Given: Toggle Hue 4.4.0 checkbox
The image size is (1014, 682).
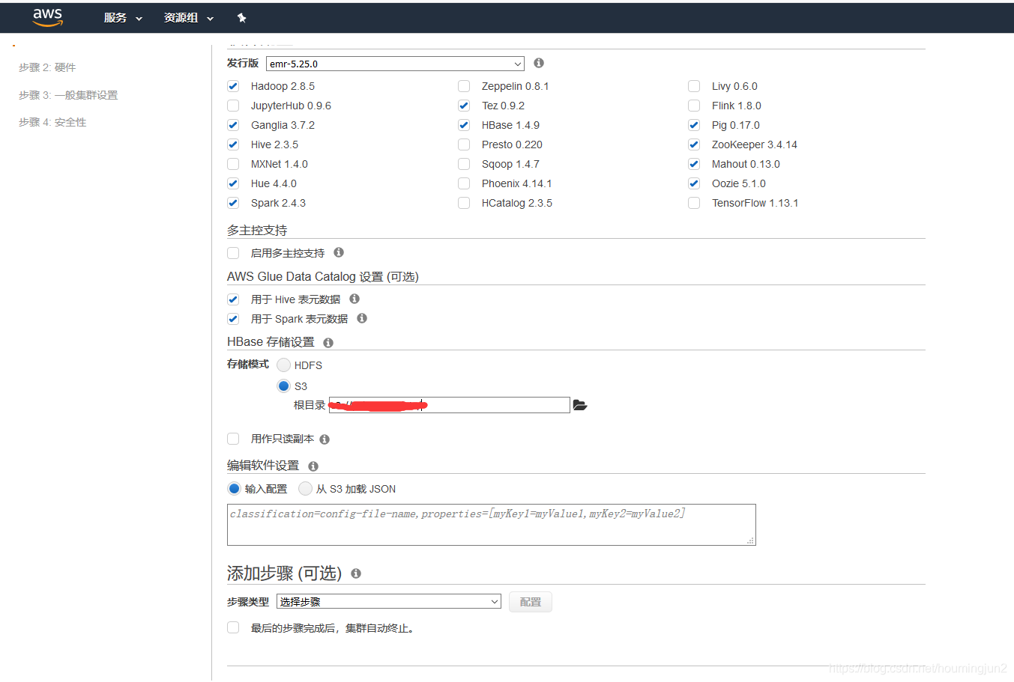Looking at the screenshot, I should click(x=233, y=183).
